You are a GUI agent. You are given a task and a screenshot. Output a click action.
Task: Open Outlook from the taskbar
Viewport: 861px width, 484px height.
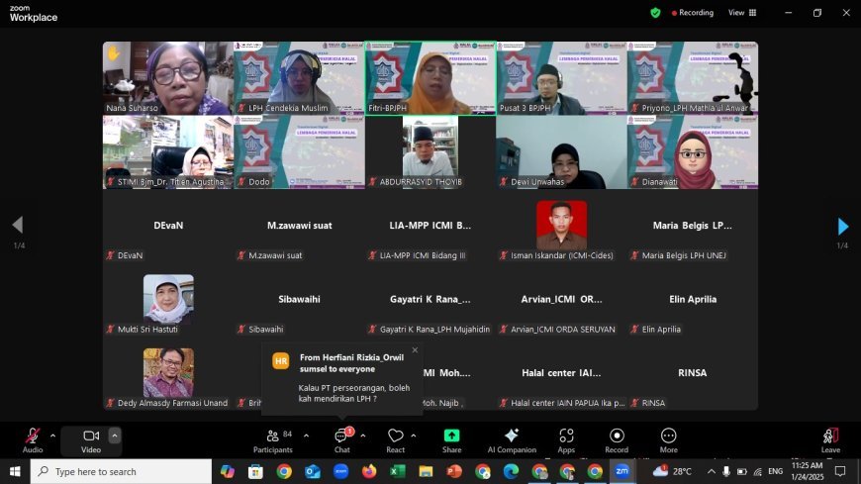point(313,471)
